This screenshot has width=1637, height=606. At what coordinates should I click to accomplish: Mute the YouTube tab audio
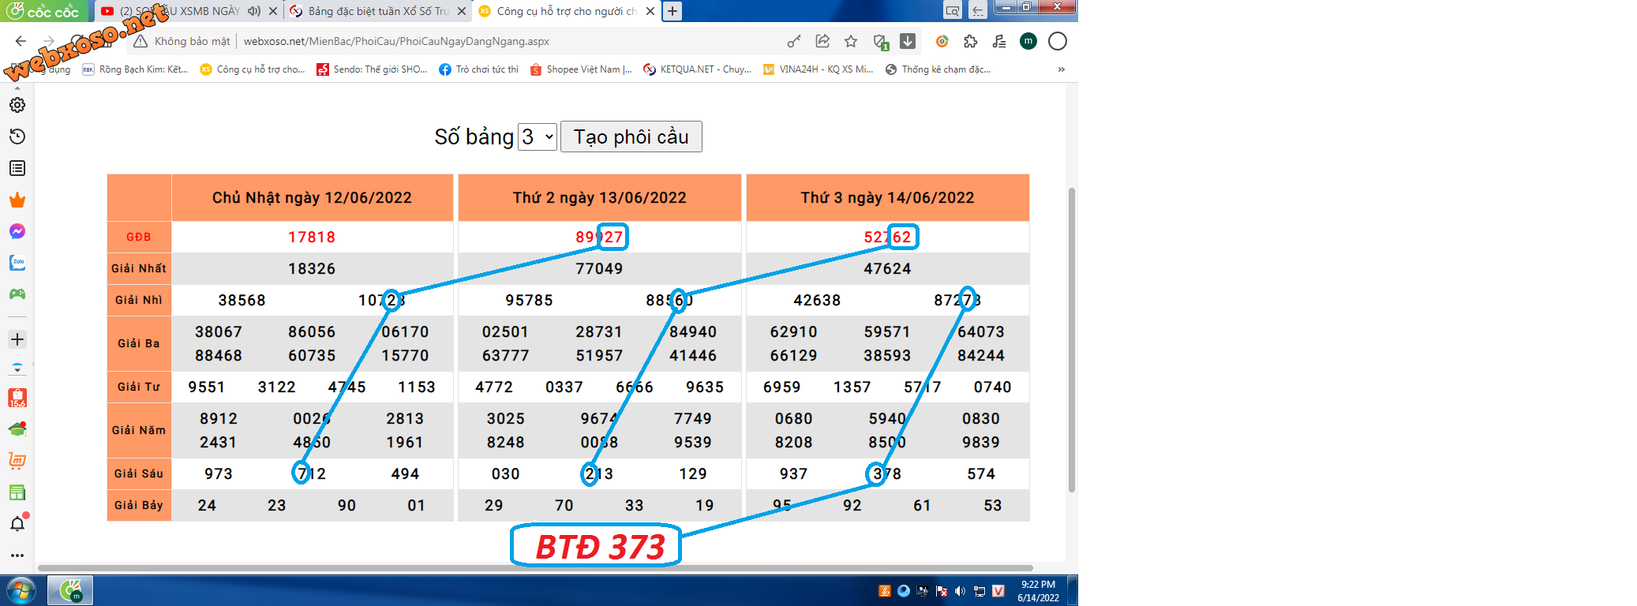pos(253,11)
